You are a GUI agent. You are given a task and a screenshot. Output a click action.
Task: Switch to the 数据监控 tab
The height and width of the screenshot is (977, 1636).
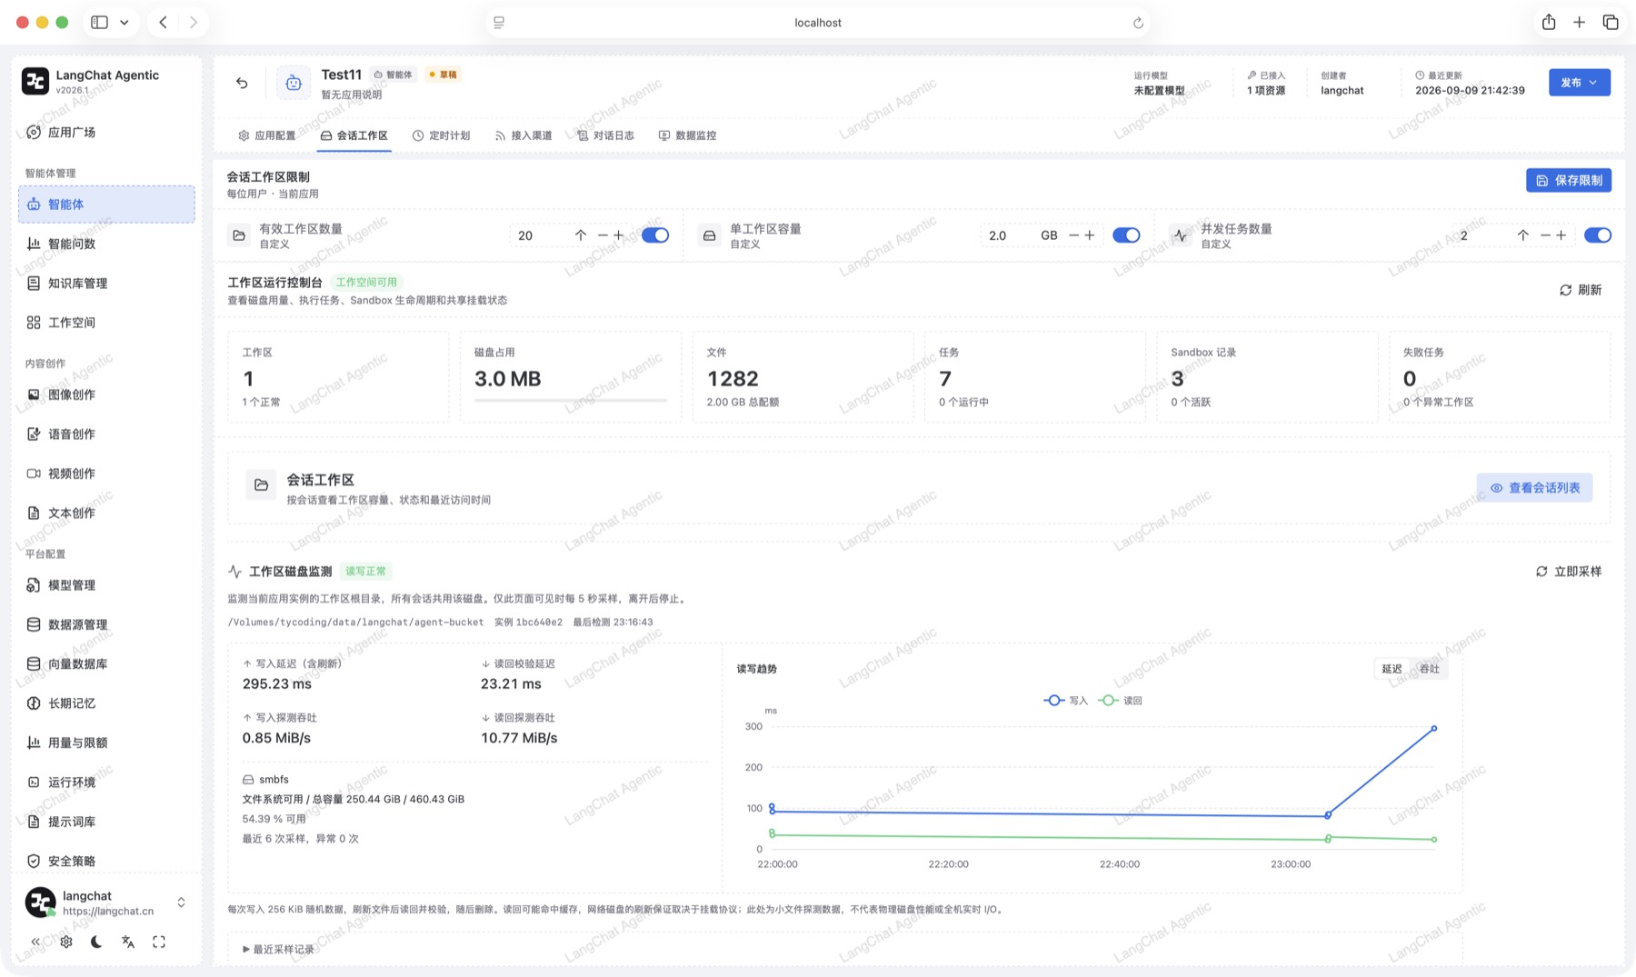tap(687, 135)
